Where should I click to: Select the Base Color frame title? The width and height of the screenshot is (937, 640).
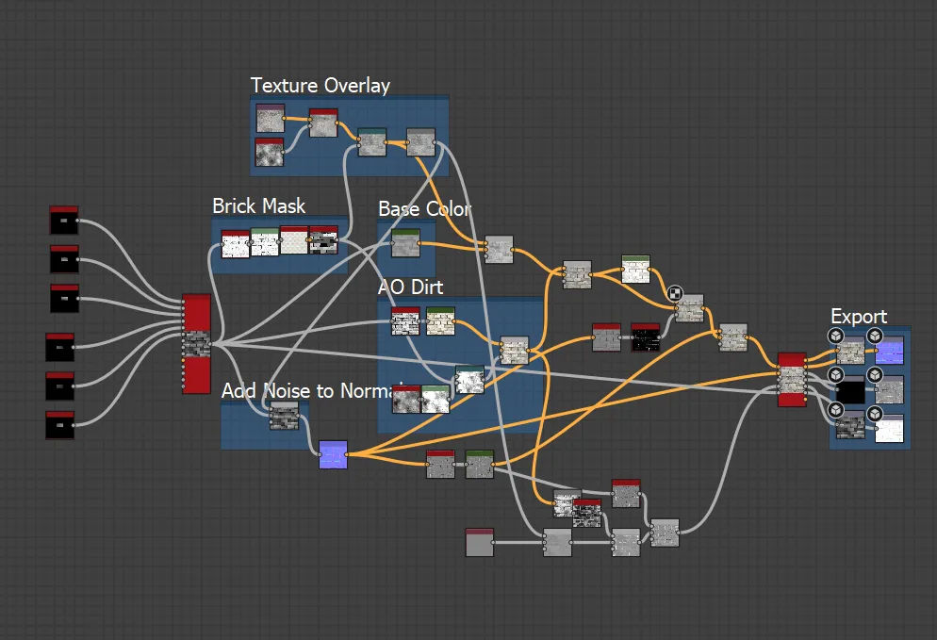(424, 209)
